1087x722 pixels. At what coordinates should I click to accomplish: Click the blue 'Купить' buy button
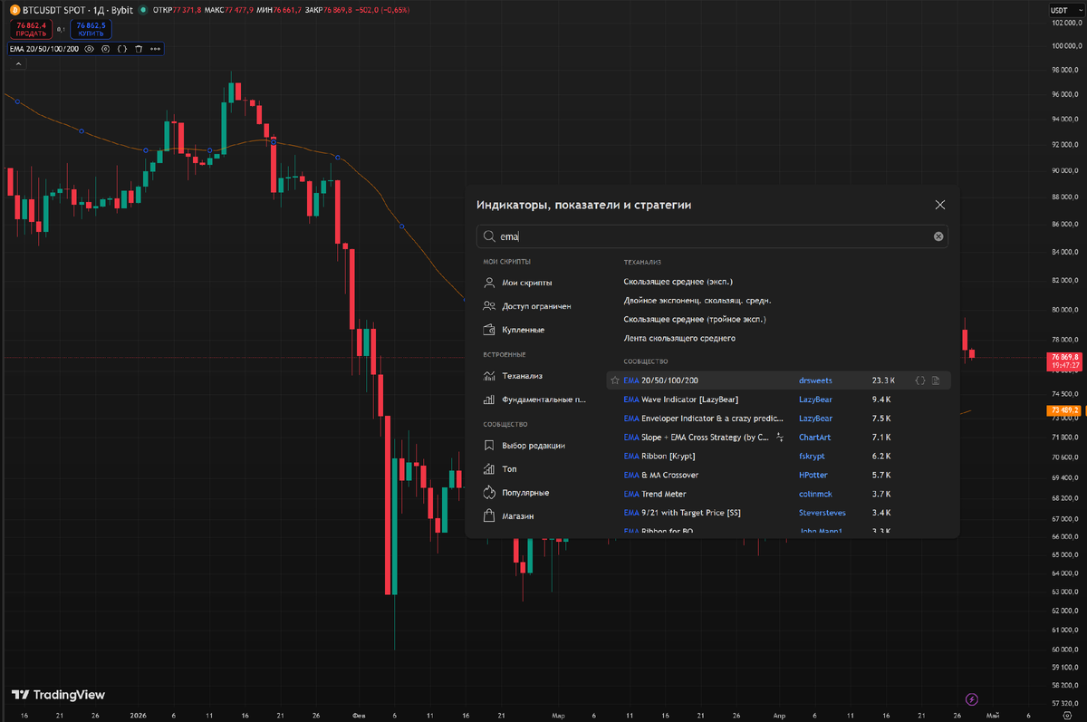click(x=91, y=29)
